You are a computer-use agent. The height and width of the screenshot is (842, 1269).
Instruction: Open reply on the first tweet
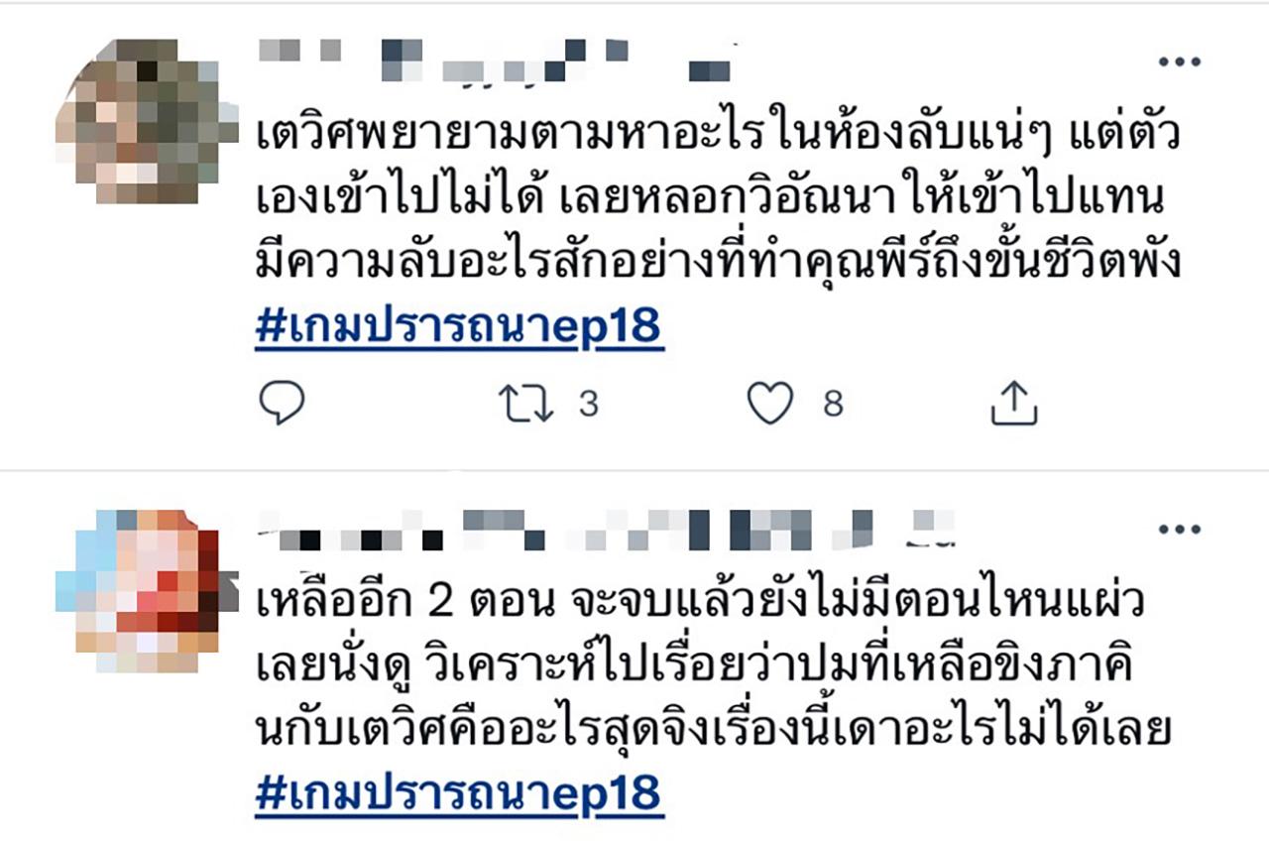coord(282,404)
